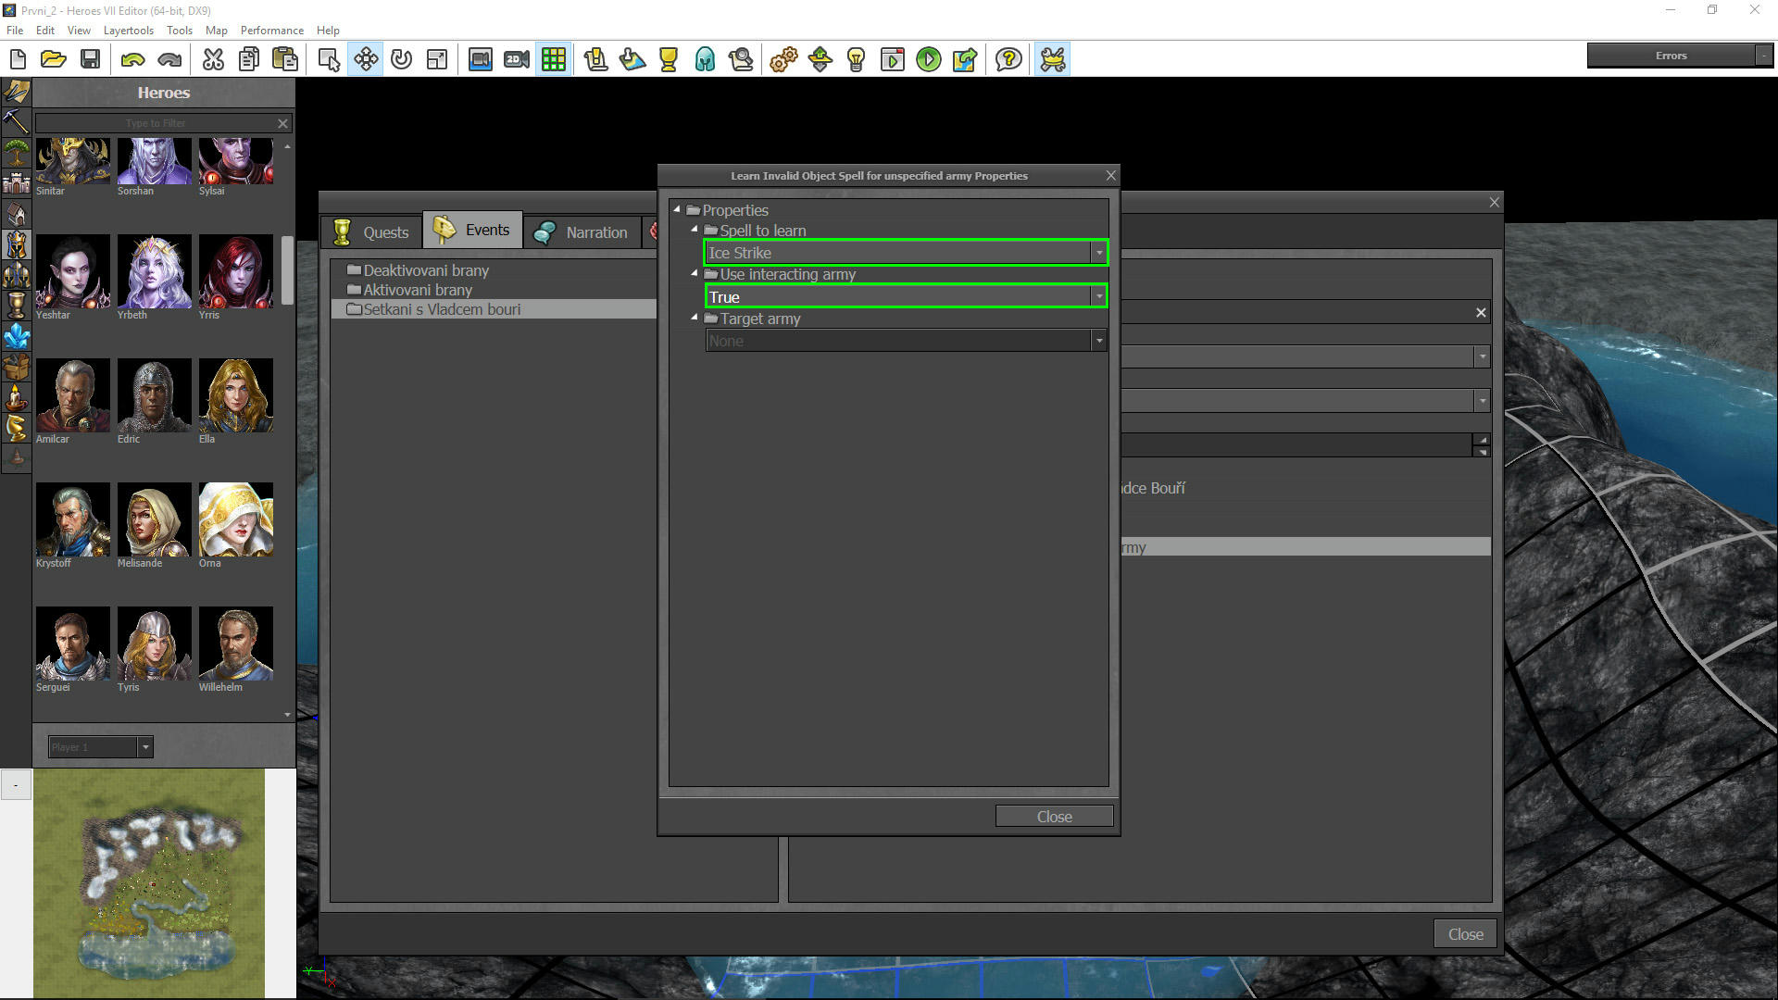Open the help question mark icon

pos(1008,59)
